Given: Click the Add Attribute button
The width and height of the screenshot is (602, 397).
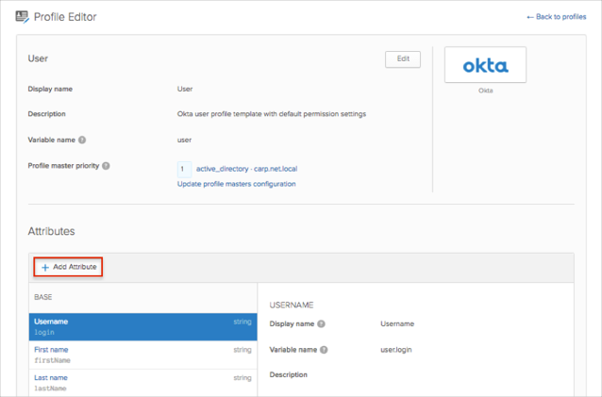Looking at the screenshot, I should click(67, 267).
